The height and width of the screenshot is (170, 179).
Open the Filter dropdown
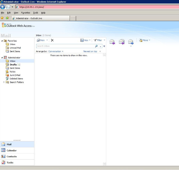tap(99, 40)
